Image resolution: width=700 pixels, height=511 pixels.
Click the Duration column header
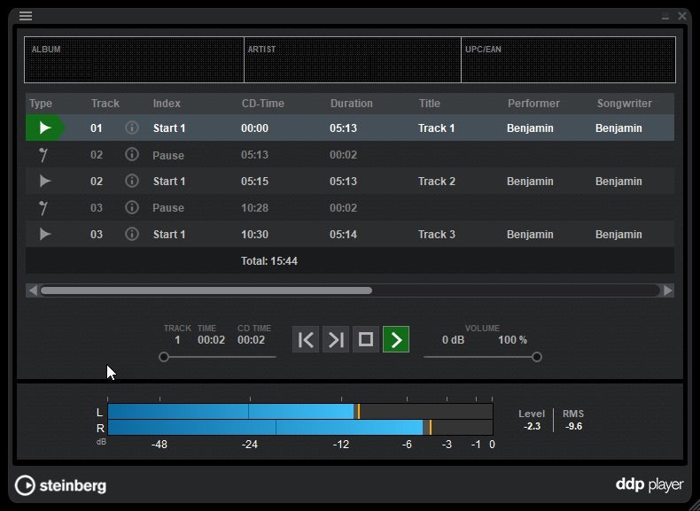point(352,104)
